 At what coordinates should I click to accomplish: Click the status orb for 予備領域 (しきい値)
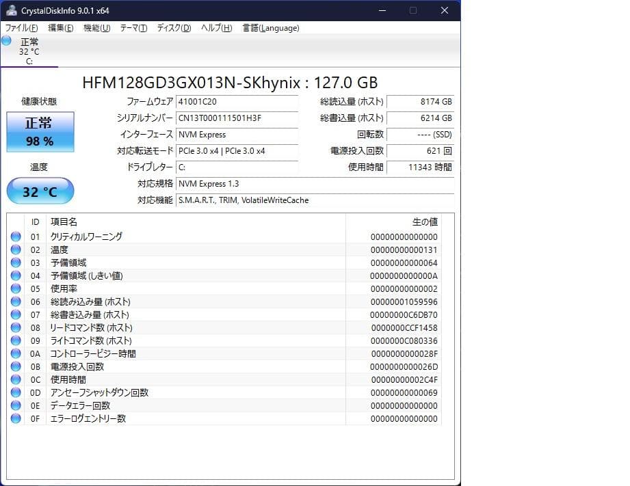(16, 275)
